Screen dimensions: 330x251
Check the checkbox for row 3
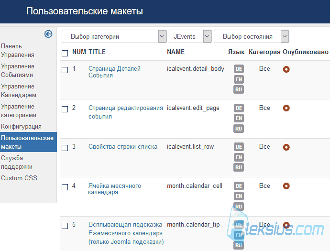coord(65,148)
